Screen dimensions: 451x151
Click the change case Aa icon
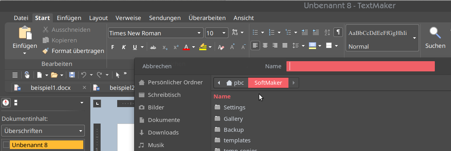tap(235, 33)
